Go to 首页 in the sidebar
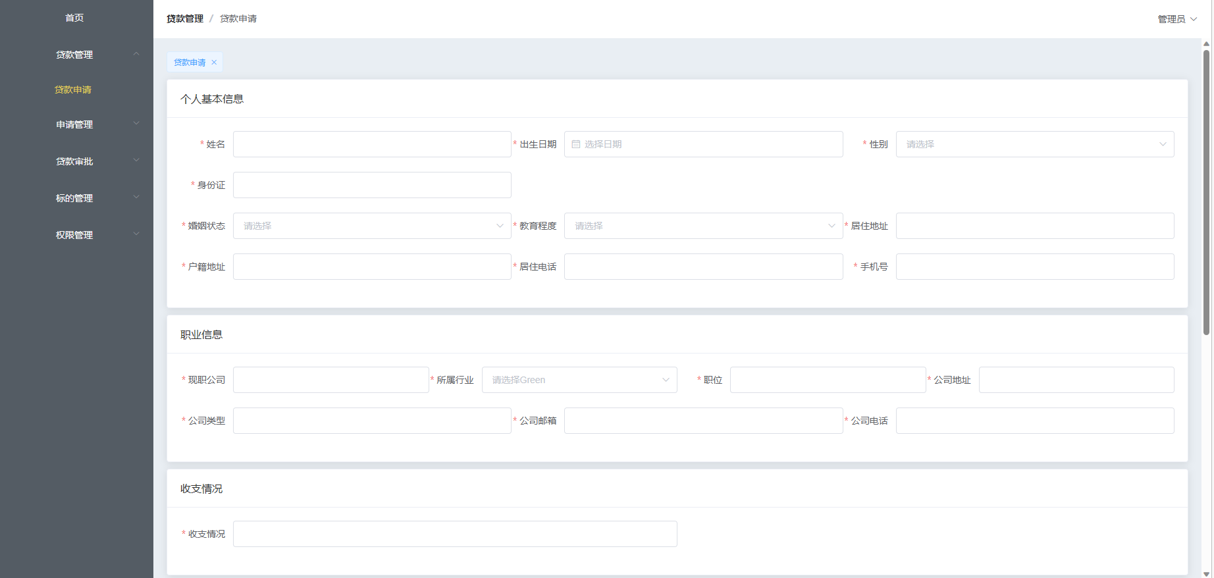1214x578 pixels. tap(74, 18)
